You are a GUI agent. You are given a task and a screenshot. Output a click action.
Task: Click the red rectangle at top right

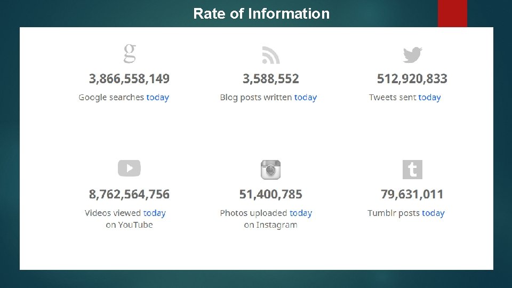pyautogui.click(x=452, y=13)
